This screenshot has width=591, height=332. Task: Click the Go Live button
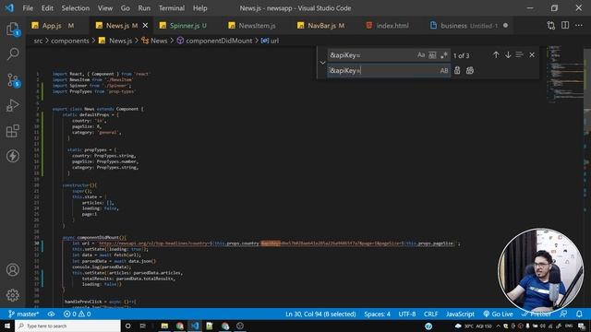[x=498, y=314]
